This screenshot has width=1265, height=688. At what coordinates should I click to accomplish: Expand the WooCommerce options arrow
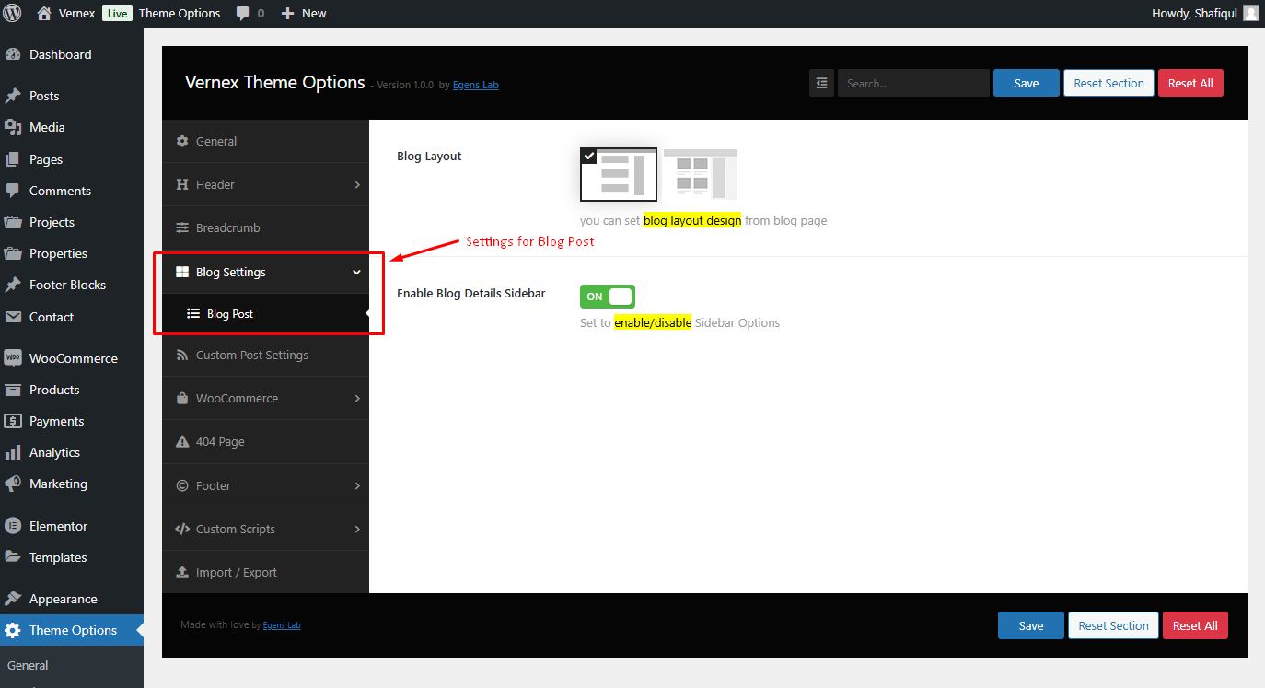tap(357, 399)
